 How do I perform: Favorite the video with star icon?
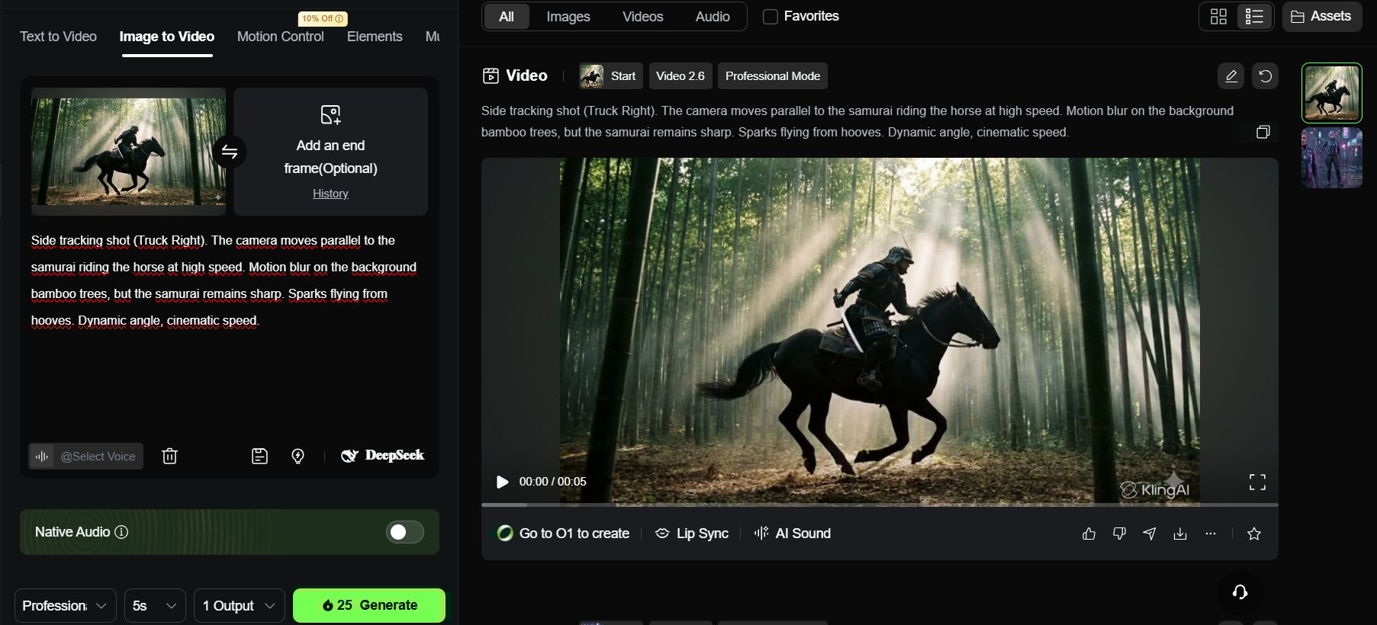coord(1253,534)
